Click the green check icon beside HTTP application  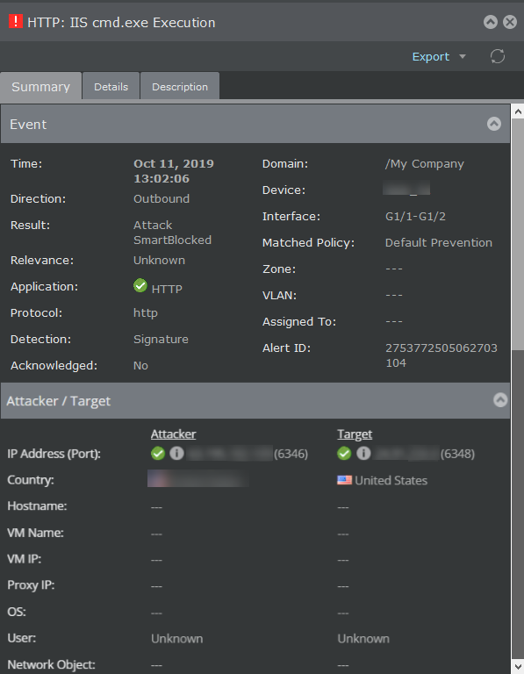click(140, 285)
